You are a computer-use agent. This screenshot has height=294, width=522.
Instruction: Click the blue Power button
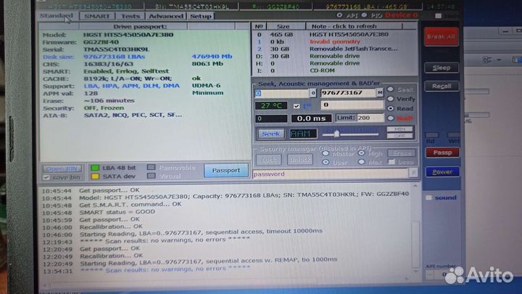pyautogui.click(x=442, y=172)
